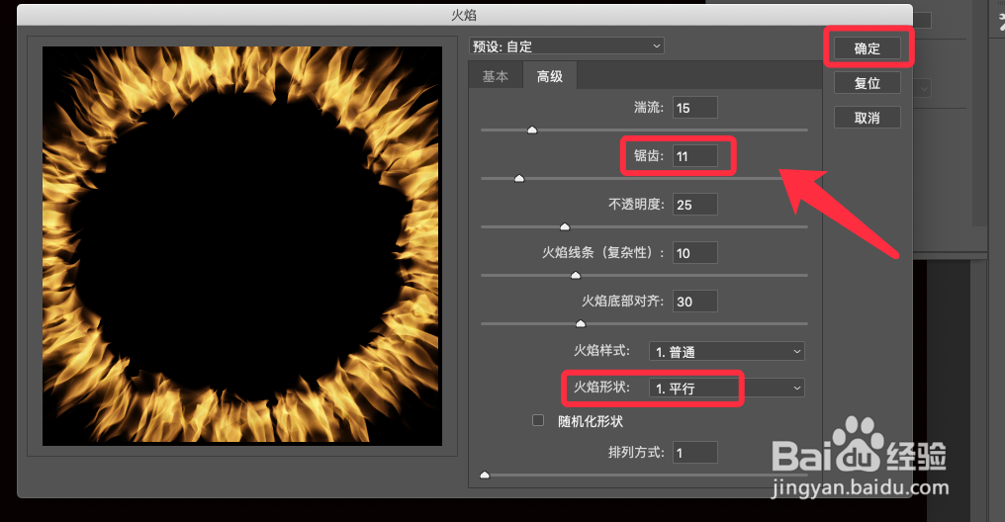Click the 不透明度 value field
This screenshot has height=522, width=1005.
694,205
